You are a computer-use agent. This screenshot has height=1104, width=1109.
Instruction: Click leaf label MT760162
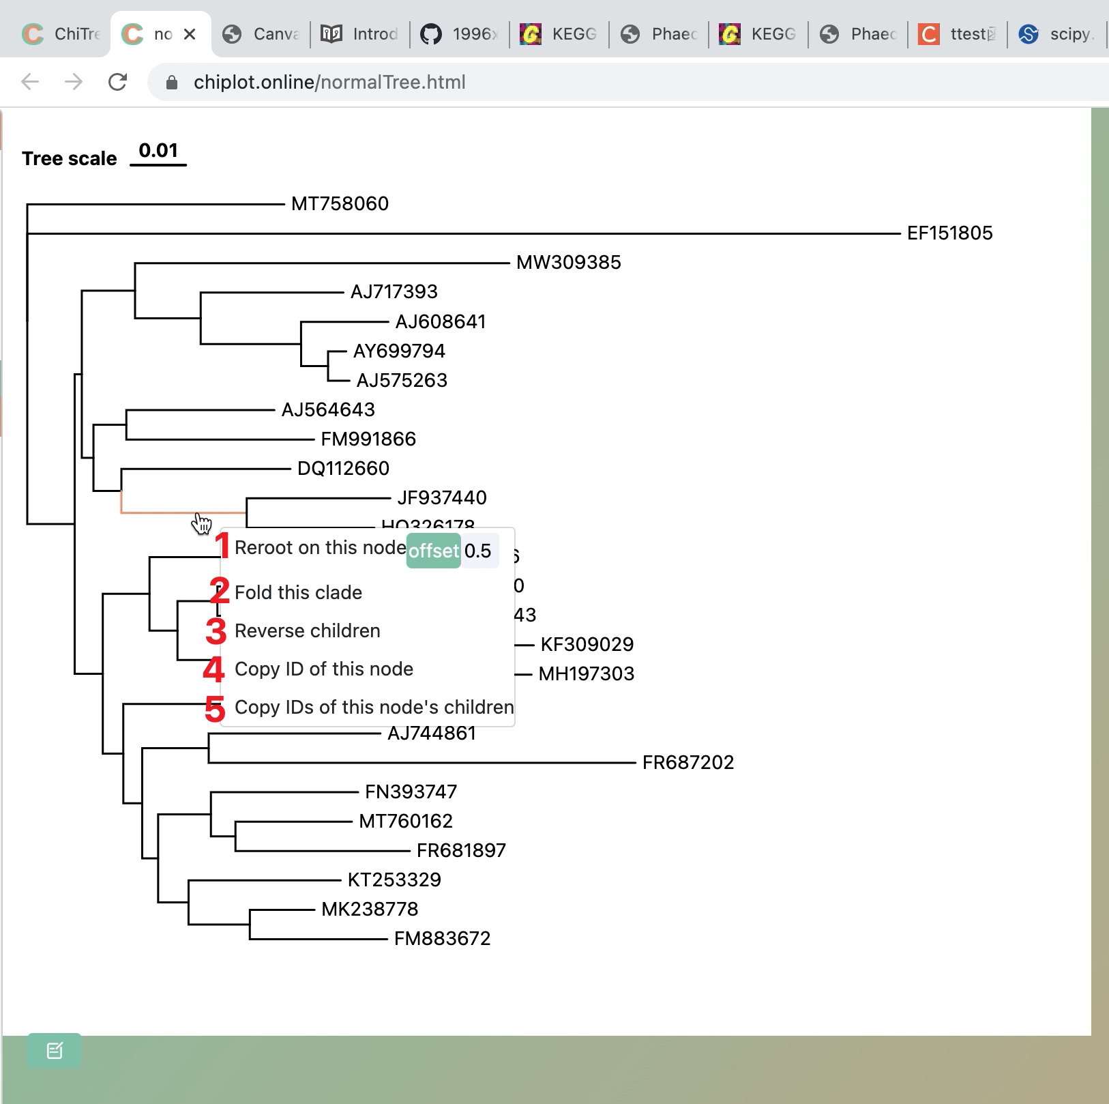406,821
